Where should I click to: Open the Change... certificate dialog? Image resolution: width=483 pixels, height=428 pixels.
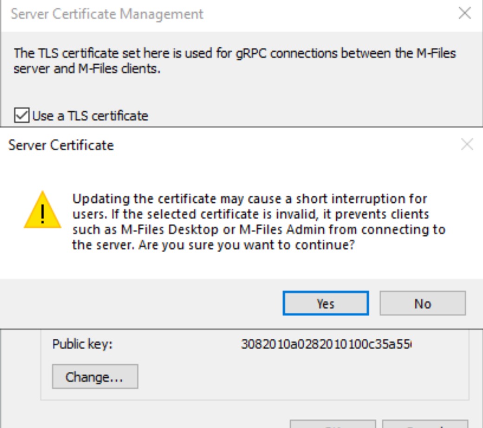click(95, 376)
